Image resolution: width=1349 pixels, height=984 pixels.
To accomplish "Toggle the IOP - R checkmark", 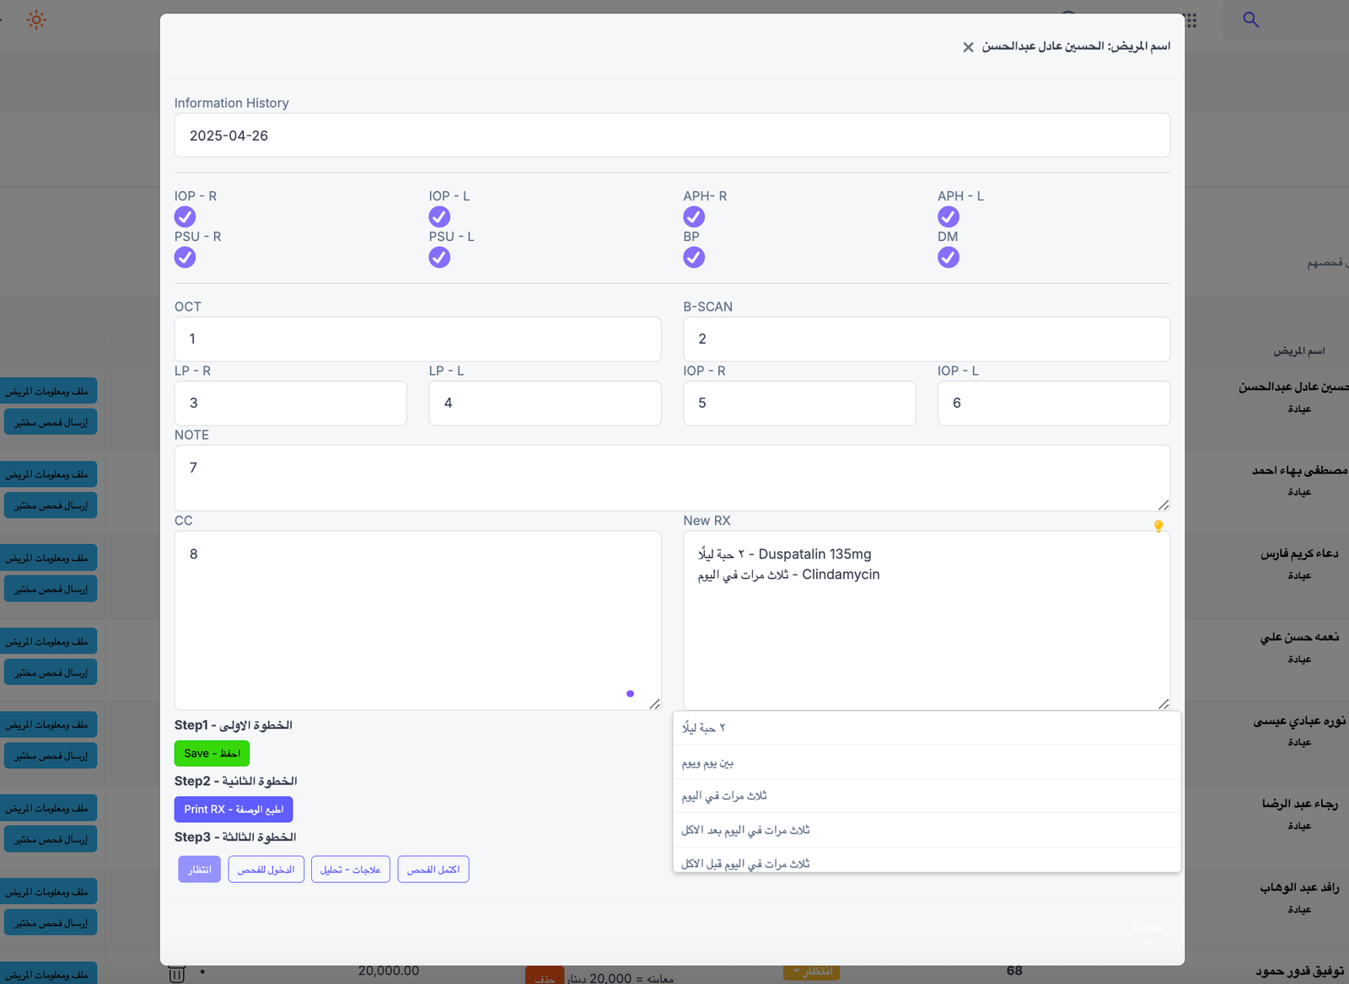I will click(x=185, y=217).
